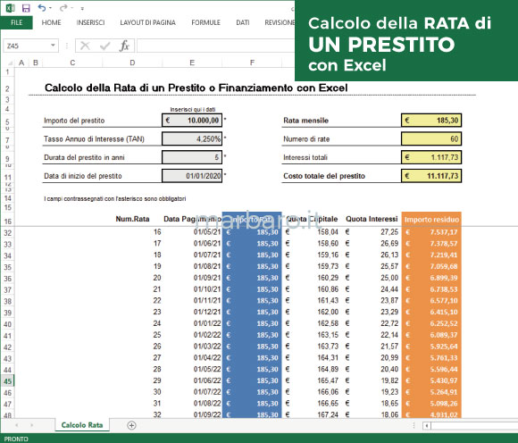518x443 pixels.
Task: Open the Calcolo Rata sheet tab
Action: [x=82, y=425]
